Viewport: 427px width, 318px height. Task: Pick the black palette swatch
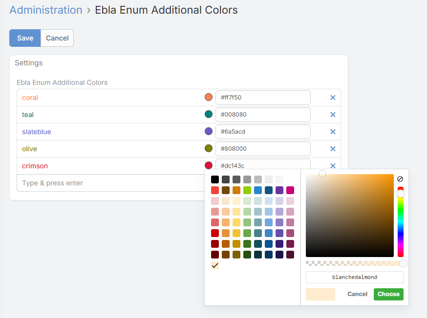[215, 179]
